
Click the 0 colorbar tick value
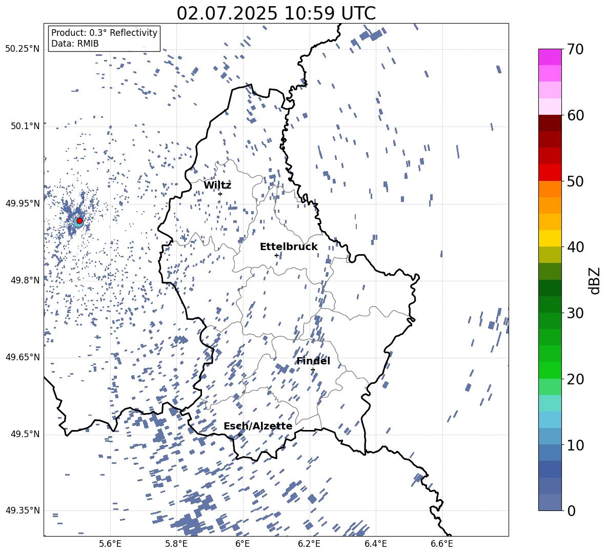click(x=572, y=510)
